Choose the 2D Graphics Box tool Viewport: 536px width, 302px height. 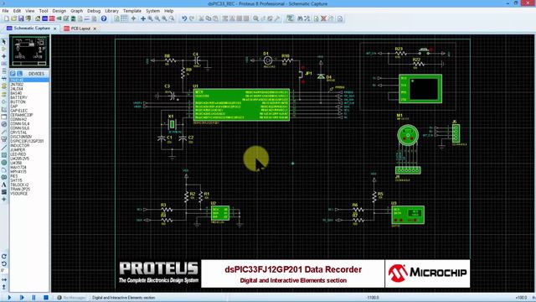pos(3,155)
